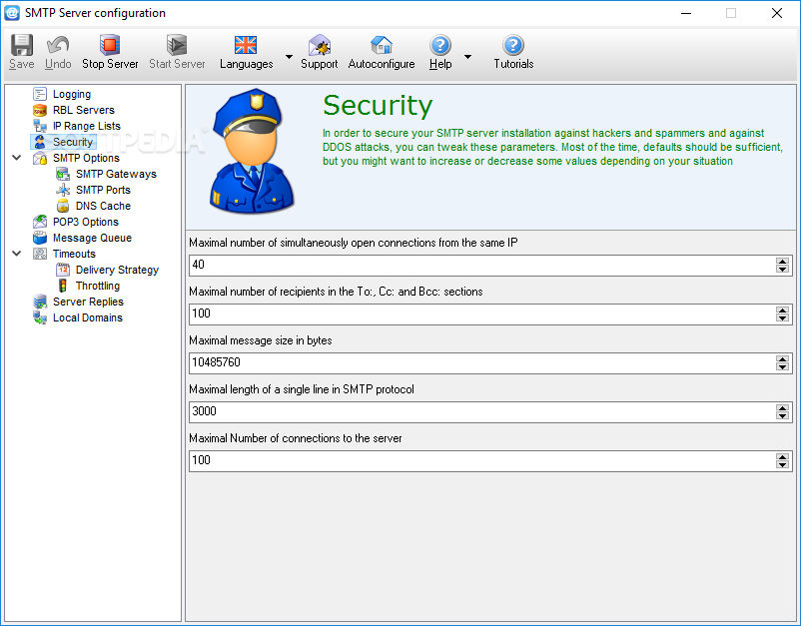Open IP Range Lists page
801x626 pixels.
[x=87, y=126]
